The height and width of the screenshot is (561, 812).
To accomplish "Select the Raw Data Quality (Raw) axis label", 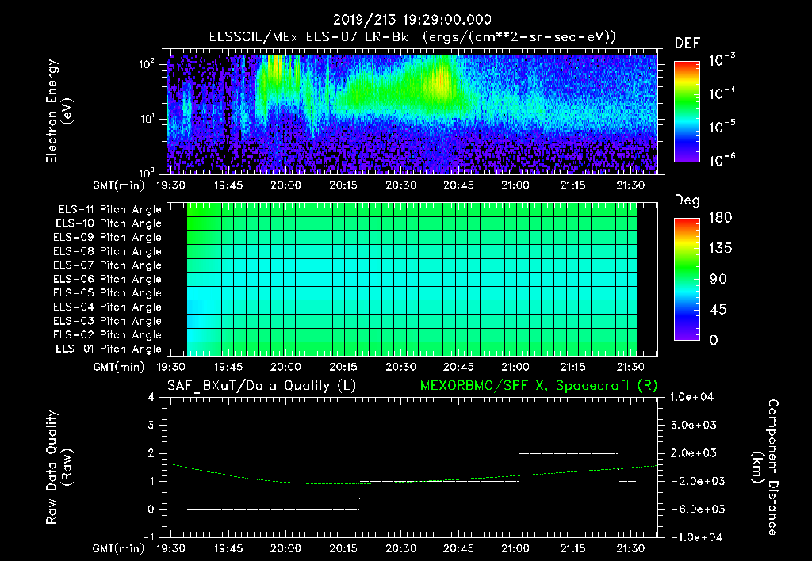I will click(59, 467).
